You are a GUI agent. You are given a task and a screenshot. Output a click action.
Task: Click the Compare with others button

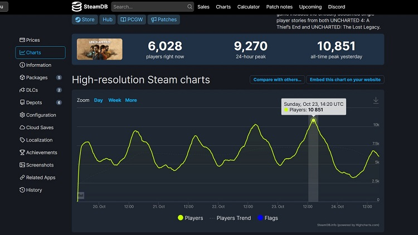[x=278, y=80]
